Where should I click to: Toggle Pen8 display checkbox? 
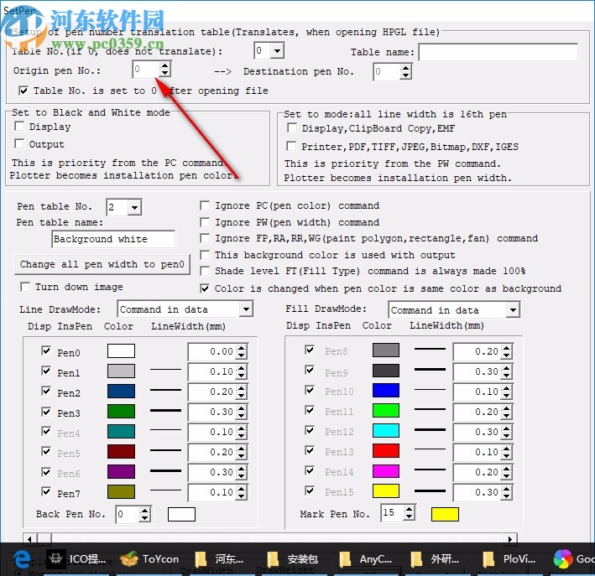pyautogui.click(x=310, y=350)
